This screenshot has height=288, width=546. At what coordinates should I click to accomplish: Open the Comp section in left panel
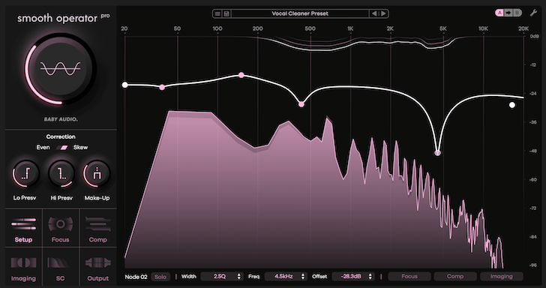[x=97, y=229]
